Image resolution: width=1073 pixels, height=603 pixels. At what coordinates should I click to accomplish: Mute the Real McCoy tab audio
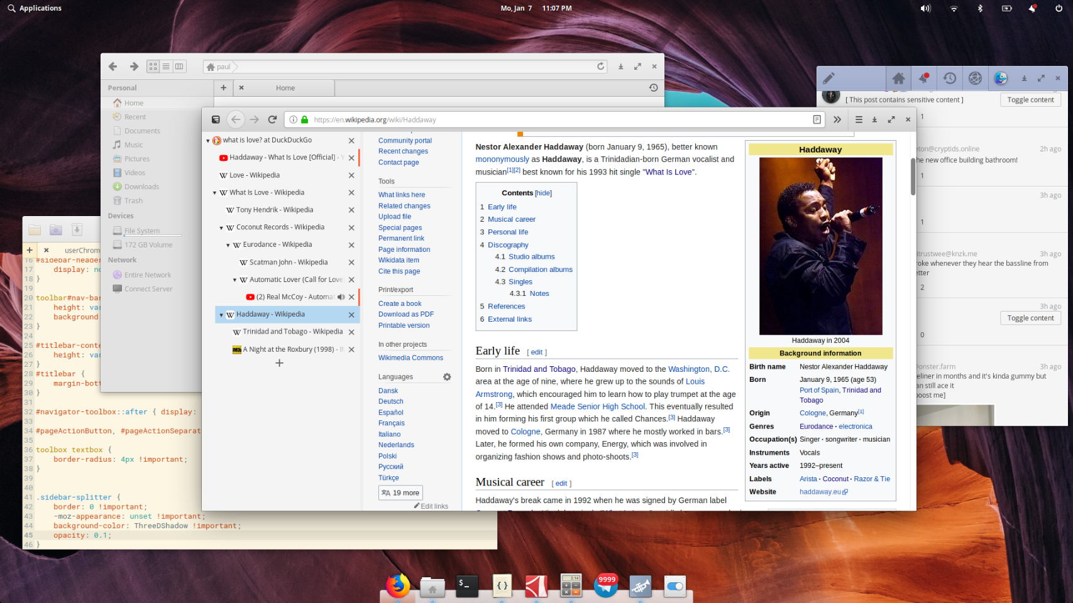point(341,297)
